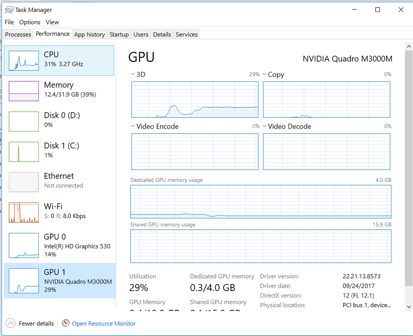Image resolution: width=413 pixels, height=336 pixels.
Task: Open the File menu
Action: pyautogui.click(x=9, y=22)
